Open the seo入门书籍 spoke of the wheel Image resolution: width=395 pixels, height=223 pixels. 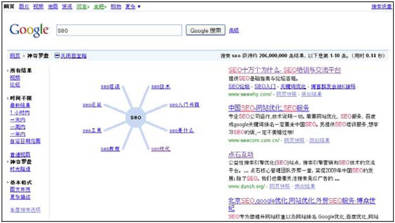point(184,105)
